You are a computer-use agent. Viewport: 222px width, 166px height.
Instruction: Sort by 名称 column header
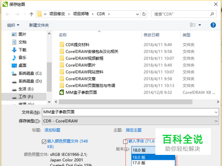tap(63, 35)
